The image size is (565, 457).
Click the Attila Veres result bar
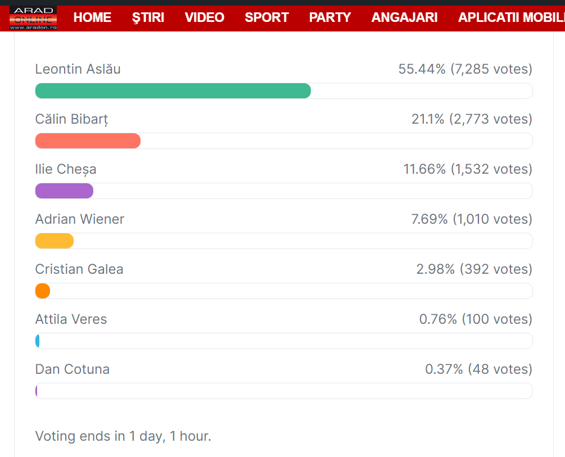click(x=38, y=341)
